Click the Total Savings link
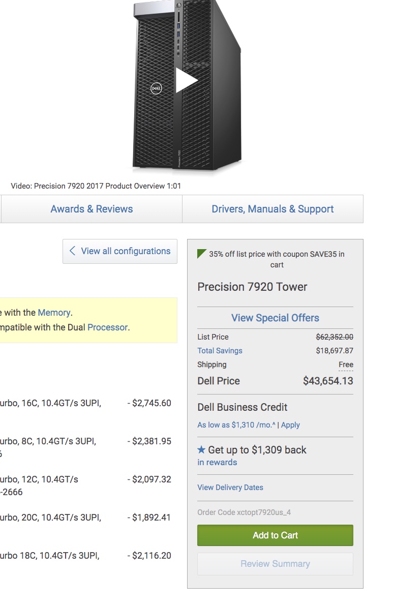Screen dimensions: 394x607 pos(220,351)
